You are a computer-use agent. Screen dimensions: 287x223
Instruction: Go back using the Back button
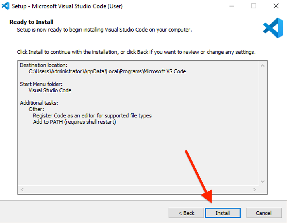click(x=186, y=213)
